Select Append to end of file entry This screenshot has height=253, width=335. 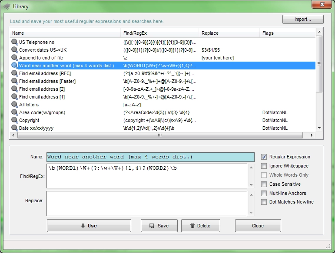[x=41, y=58]
